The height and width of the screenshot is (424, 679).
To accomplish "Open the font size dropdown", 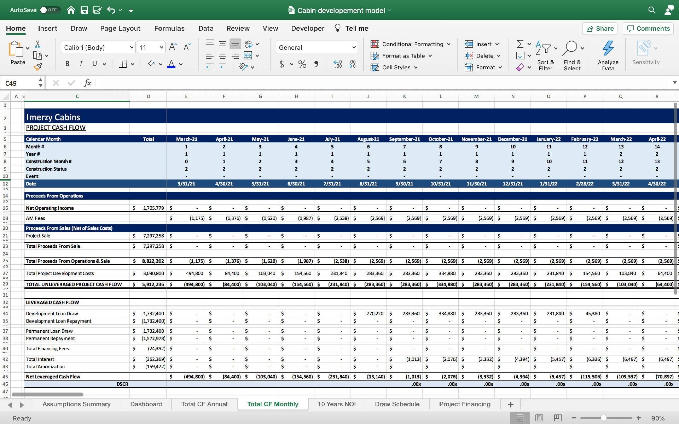I will tap(161, 47).
